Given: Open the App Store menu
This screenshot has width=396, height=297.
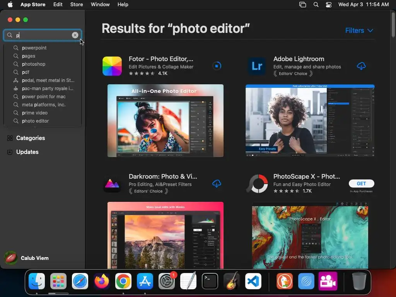Looking at the screenshot, I should 33,5.
